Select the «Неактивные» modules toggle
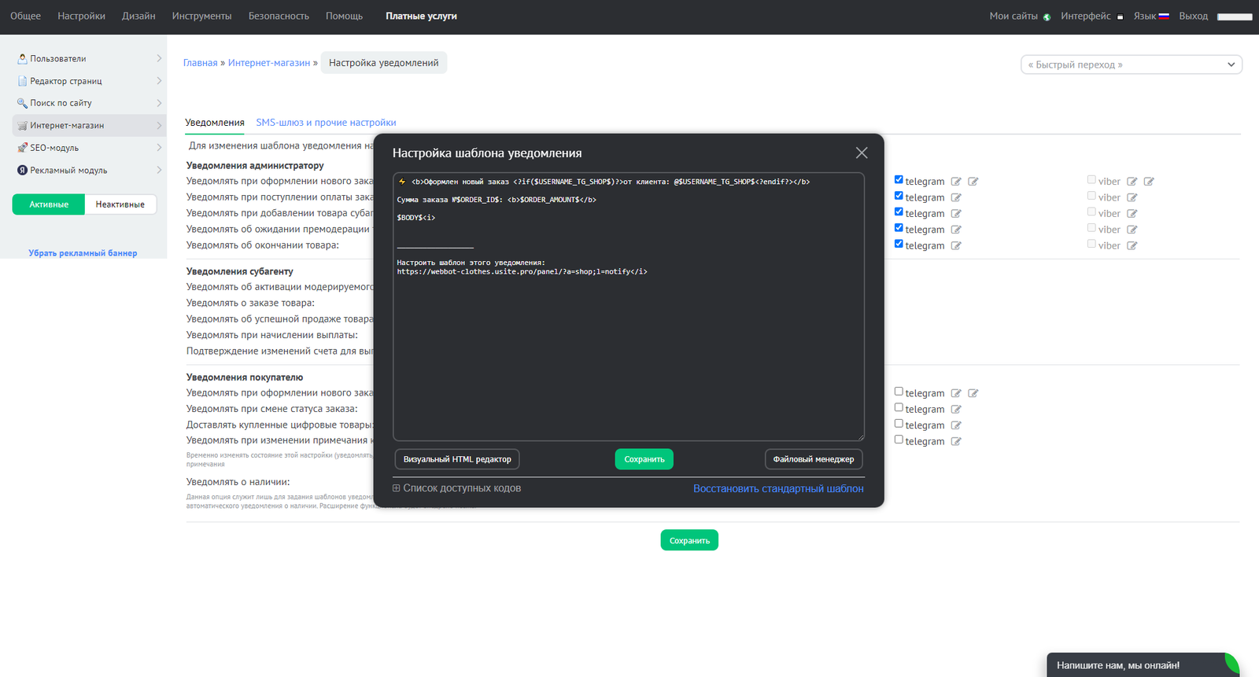This screenshot has height=677, width=1259. 120,204
